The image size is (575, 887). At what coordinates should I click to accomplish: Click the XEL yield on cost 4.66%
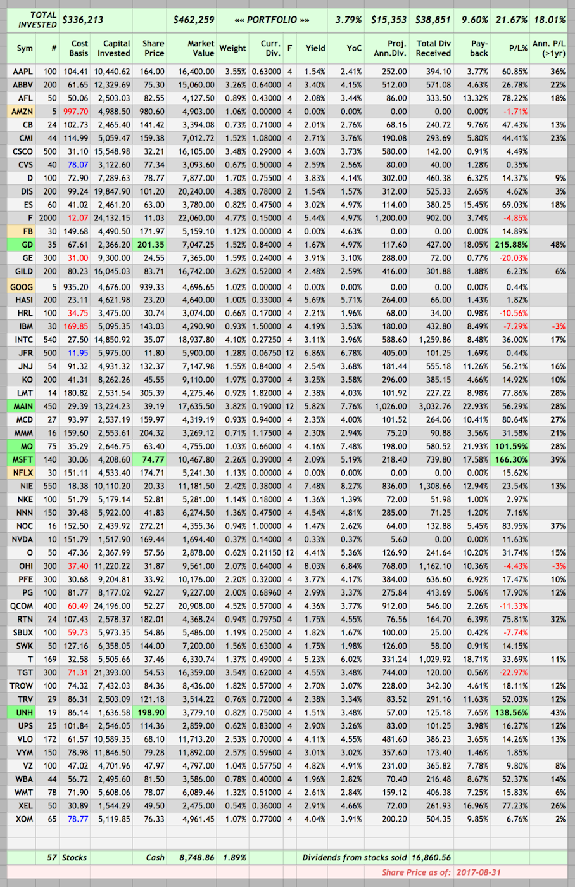click(351, 805)
